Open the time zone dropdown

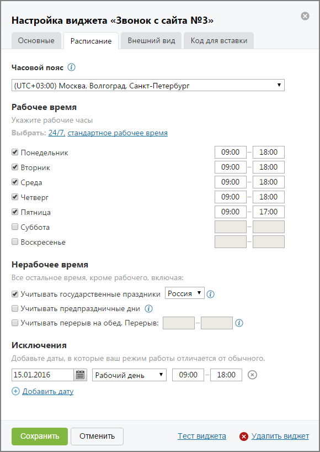click(x=148, y=85)
